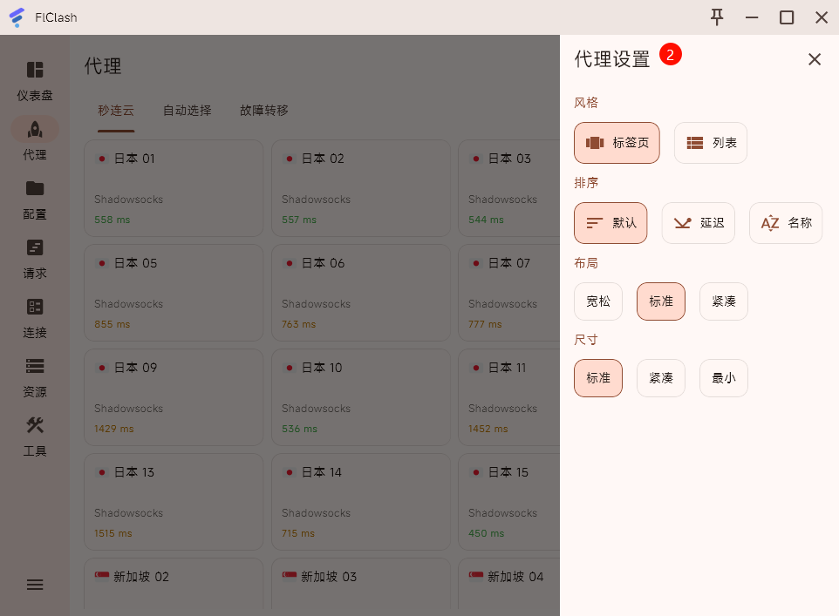Click the 855 ms latency value
The height and width of the screenshot is (616, 839).
point(112,325)
